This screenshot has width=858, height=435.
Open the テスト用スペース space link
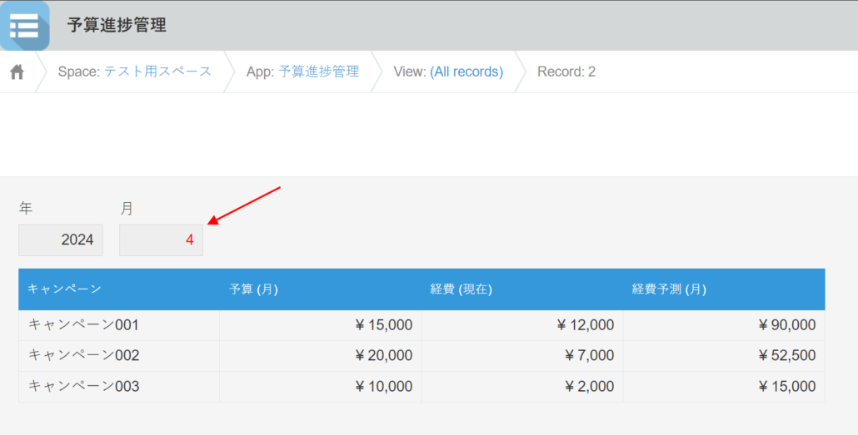click(157, 72)
